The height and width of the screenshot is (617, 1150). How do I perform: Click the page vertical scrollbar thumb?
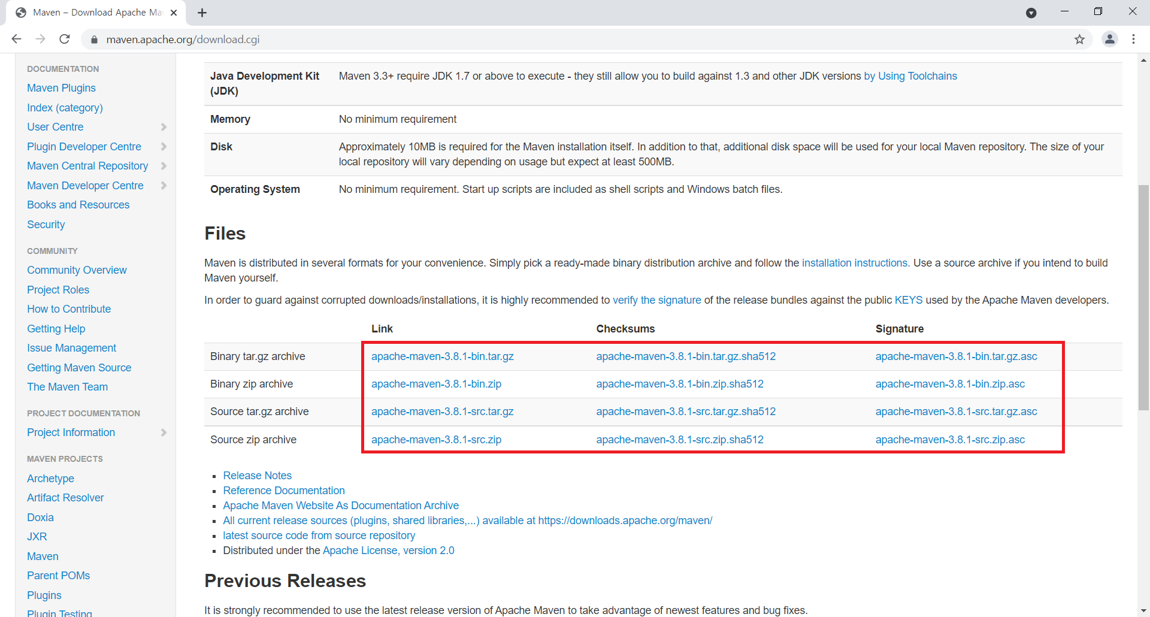tap(1143, 298)
